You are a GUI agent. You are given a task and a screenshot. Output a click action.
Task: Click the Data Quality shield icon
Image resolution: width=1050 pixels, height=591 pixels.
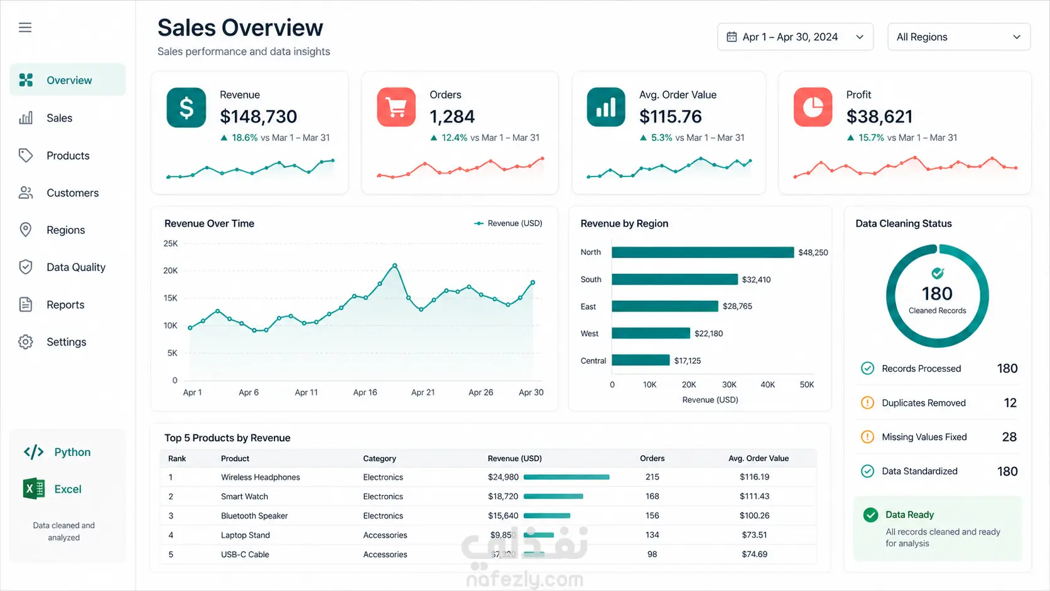[26, 267]
